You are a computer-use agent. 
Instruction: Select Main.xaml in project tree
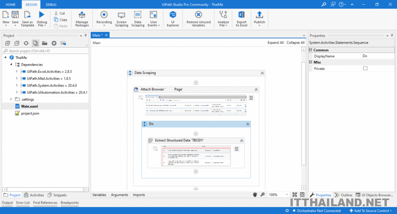click(x=29, y=106)
